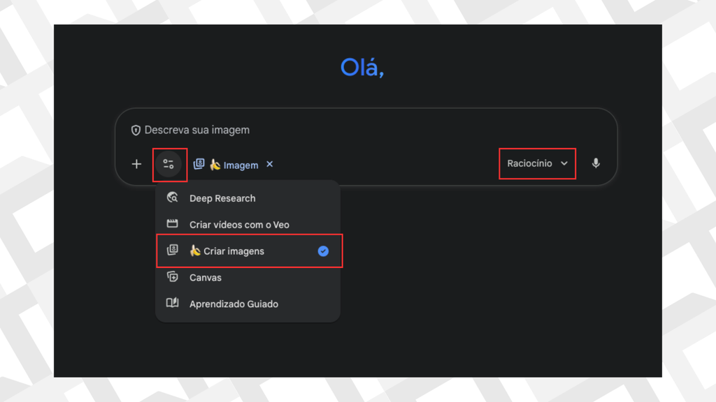The image size is (716, 402).
Task: Click the Olá greeting heading
Action: coord(361,68)
